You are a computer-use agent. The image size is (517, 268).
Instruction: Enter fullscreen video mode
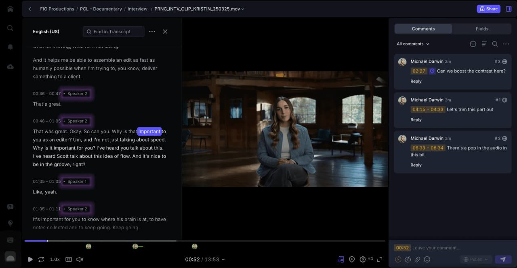tap(380, 260)
